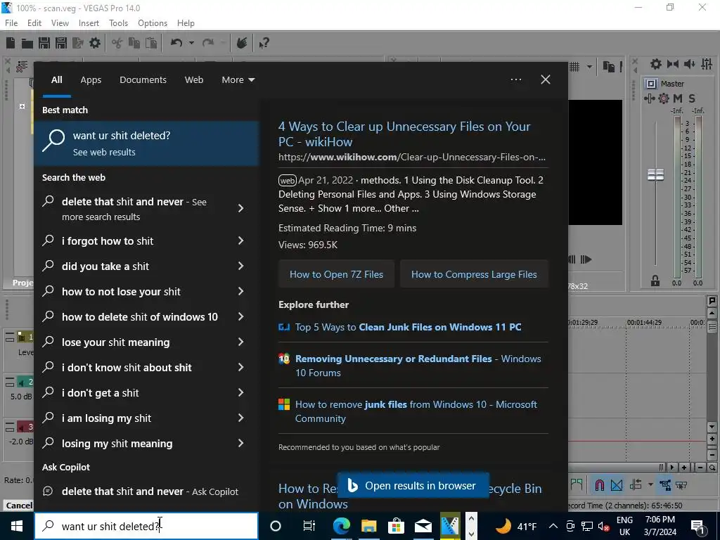The height and width of the screenshot is (540, 720).
Task: Click the Cut scissors icon
Action: (x=117, y=43)
